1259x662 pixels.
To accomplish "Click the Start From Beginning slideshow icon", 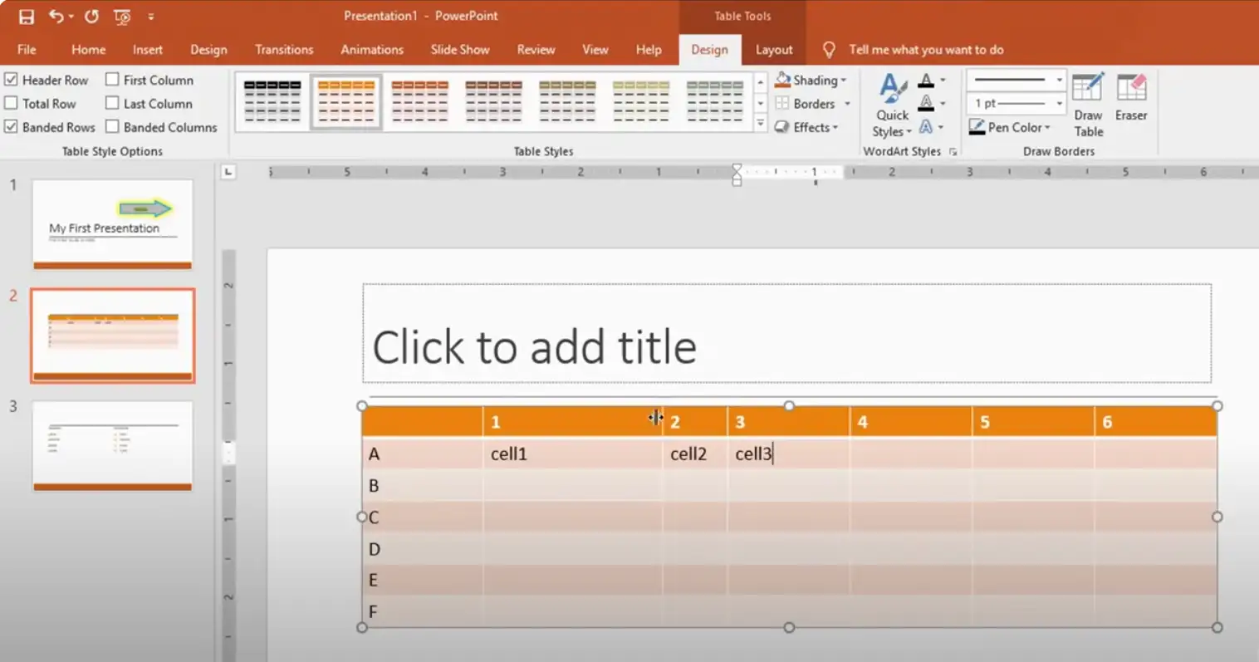I will click(122, 17).
